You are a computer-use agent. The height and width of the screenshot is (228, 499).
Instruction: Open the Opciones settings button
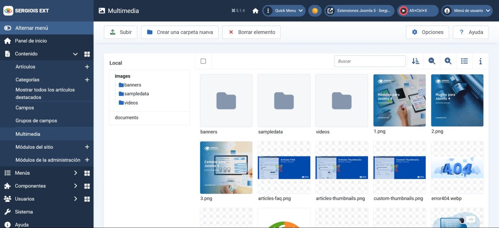(x=427, y=32)
